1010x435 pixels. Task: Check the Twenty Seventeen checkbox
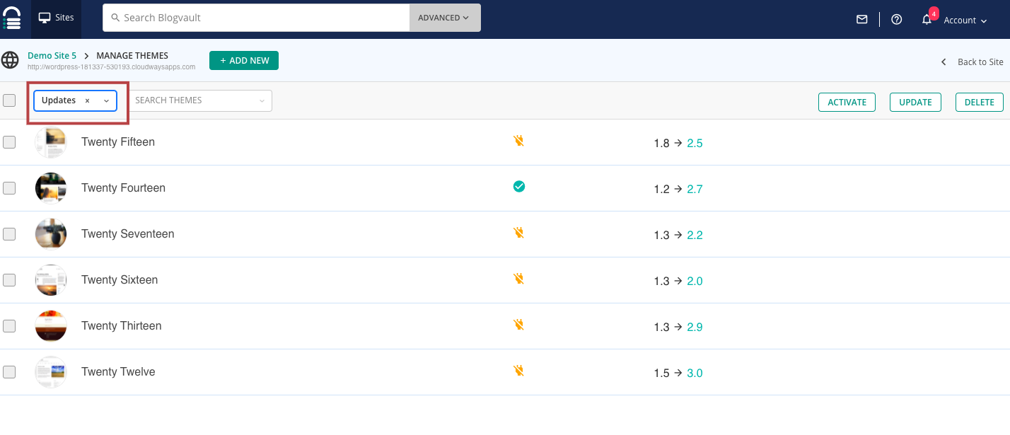[x=9, y=234]
